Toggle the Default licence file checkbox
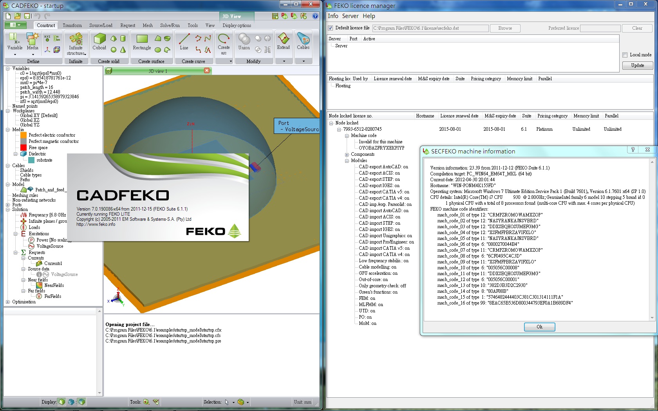Image resolution: width=658 pixels, height=411 pixels. click(x=330, y=28)
